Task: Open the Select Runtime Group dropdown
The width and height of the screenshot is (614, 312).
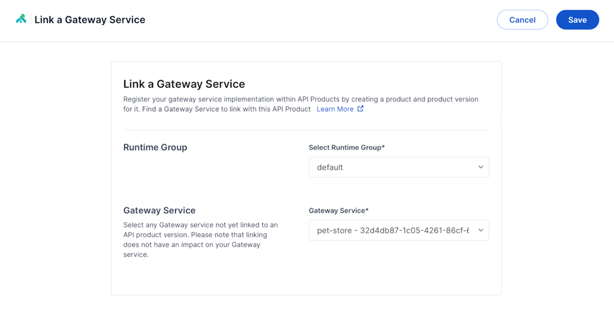Action: pyautogui.click(x=390, y=167)
